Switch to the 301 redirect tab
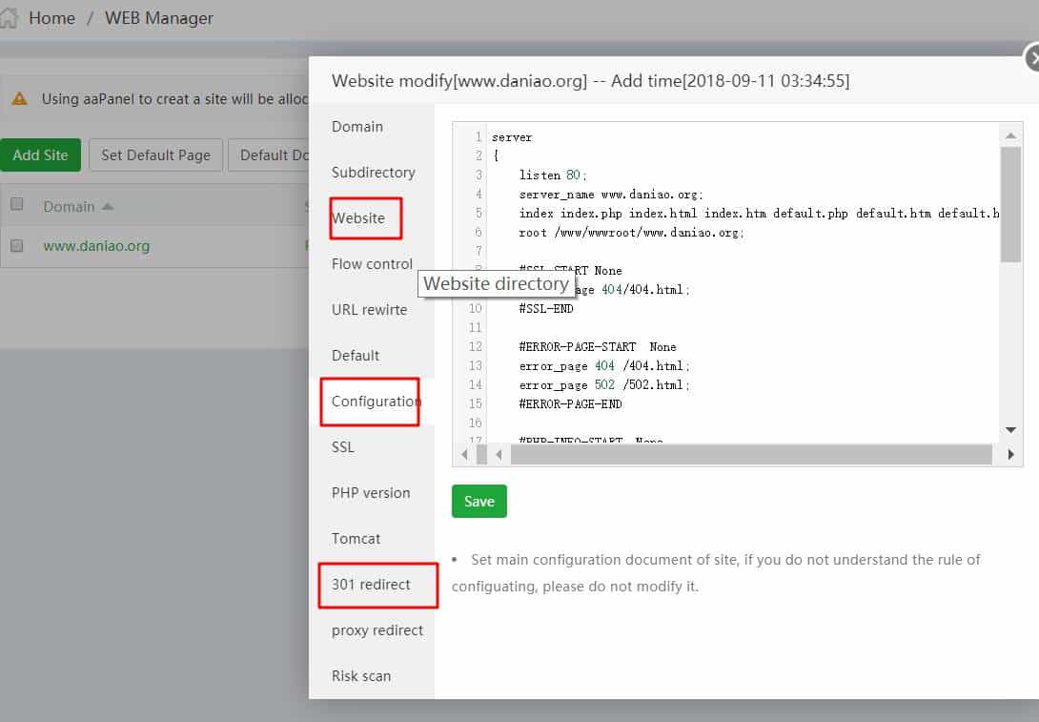This screenshot has height=722, width=1039. coord(371,585)
